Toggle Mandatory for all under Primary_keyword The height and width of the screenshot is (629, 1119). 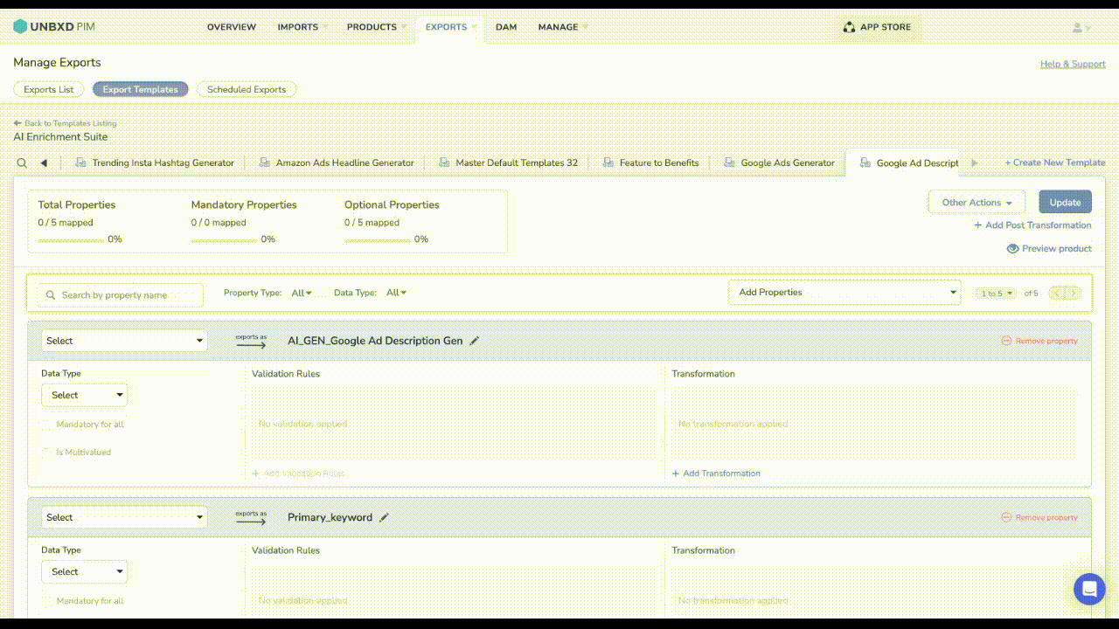(47, 601)
